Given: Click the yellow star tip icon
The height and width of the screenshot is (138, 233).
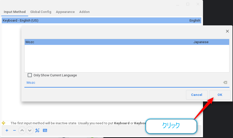Looking at the screenshot, I should click(4, 123).
